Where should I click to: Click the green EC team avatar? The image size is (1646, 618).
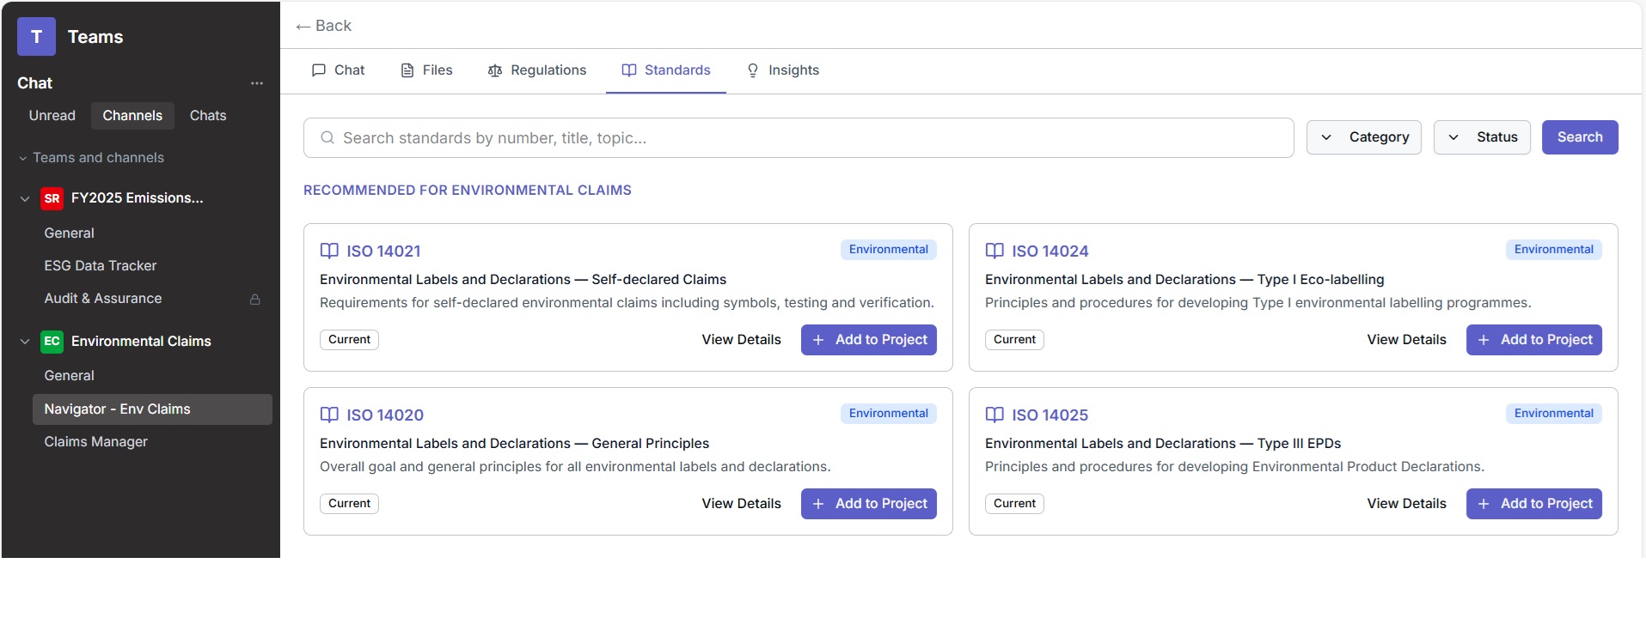[52, 342]
